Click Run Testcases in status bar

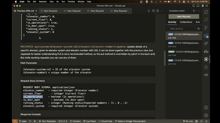point(47,121)
